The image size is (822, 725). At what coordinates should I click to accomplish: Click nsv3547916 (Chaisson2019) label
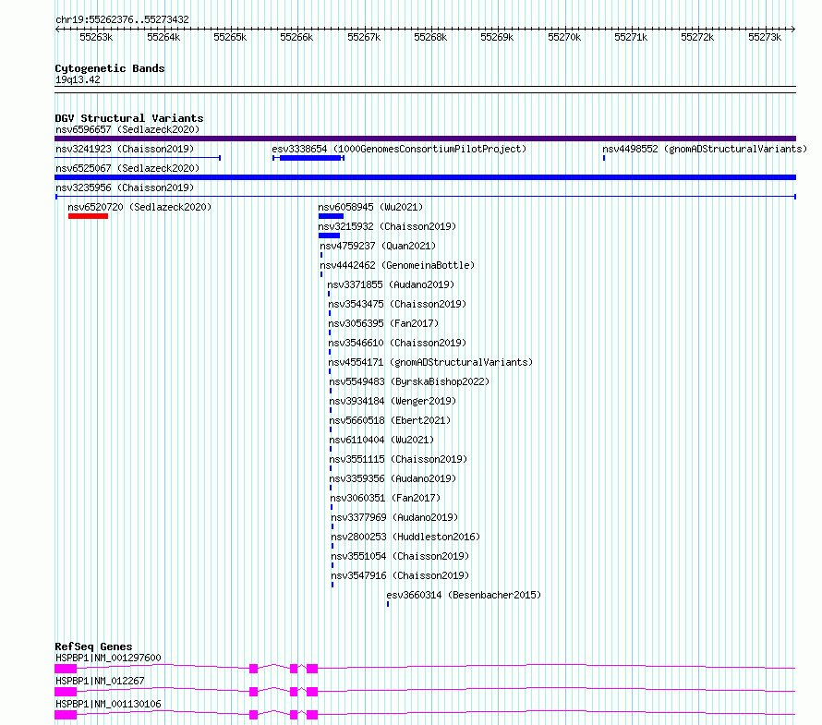pos(400,575)
